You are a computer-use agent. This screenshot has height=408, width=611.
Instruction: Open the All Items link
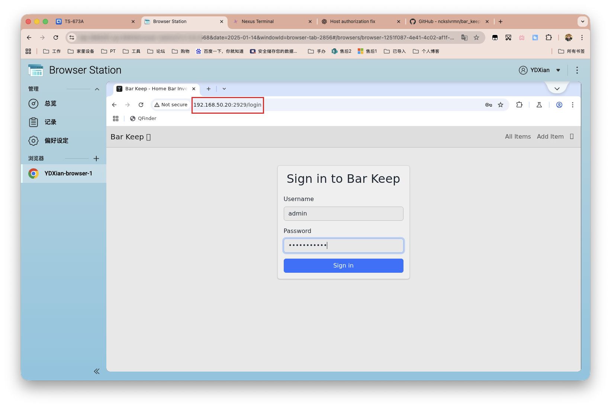tap(518, 137)
